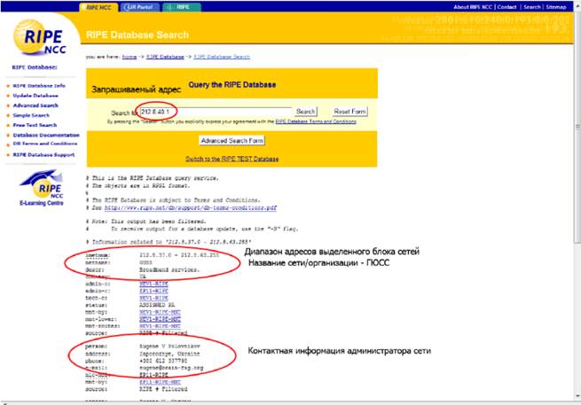Screen dimensions: 581x405
Task: Open DB Terms and Conditions in the sidebar
Action: pos(45,144)
